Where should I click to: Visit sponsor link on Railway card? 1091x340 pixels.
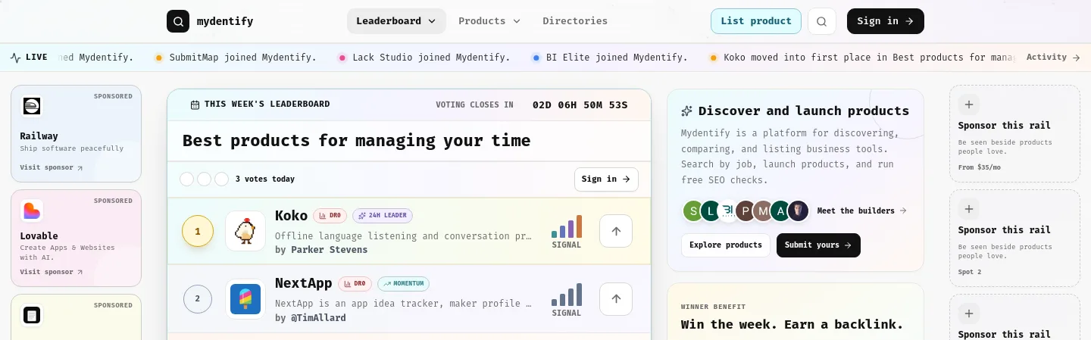click(x=52, y=167)
